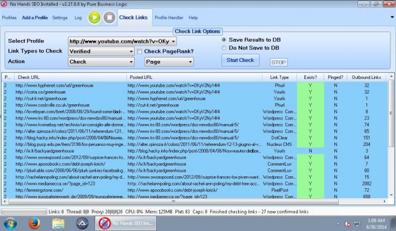Switch to the Log tab
Image resolution: width=396 pixels, height=231 pixels.
click(x=78, y=17)
